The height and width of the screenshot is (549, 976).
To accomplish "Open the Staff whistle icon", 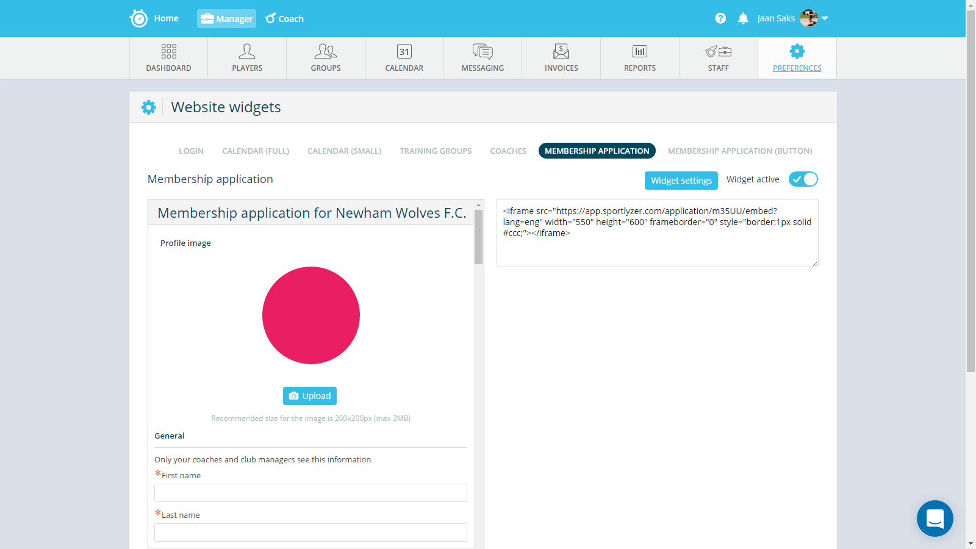I will (718, 51).
